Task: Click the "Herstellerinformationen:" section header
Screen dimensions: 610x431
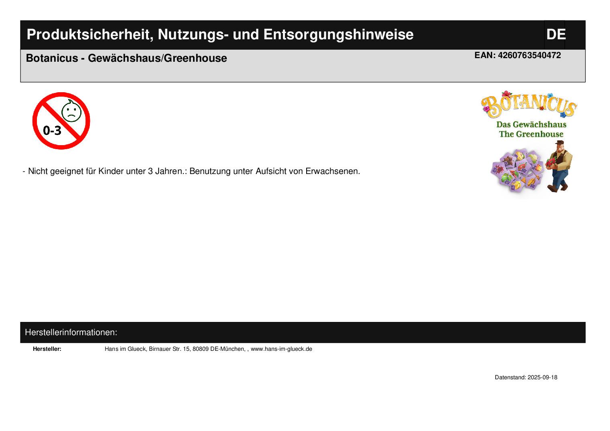Action: (71, 332)
